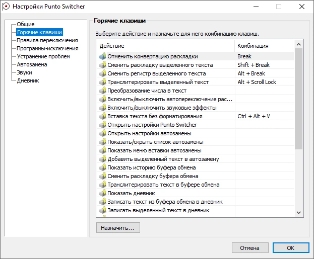Viewport: 314px width, 259px height.
Task: Switch to "Автозамена" section
Action: click(32, 64)
